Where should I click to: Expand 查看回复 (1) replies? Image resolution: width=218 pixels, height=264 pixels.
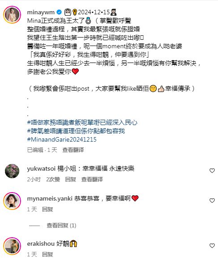[x=61, y=225]
